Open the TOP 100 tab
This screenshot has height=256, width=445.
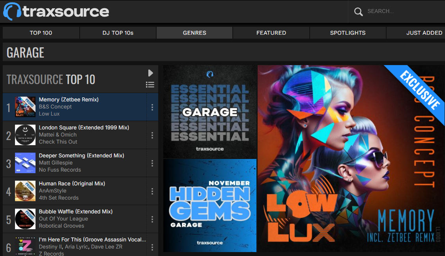click(x=41, y=33)
